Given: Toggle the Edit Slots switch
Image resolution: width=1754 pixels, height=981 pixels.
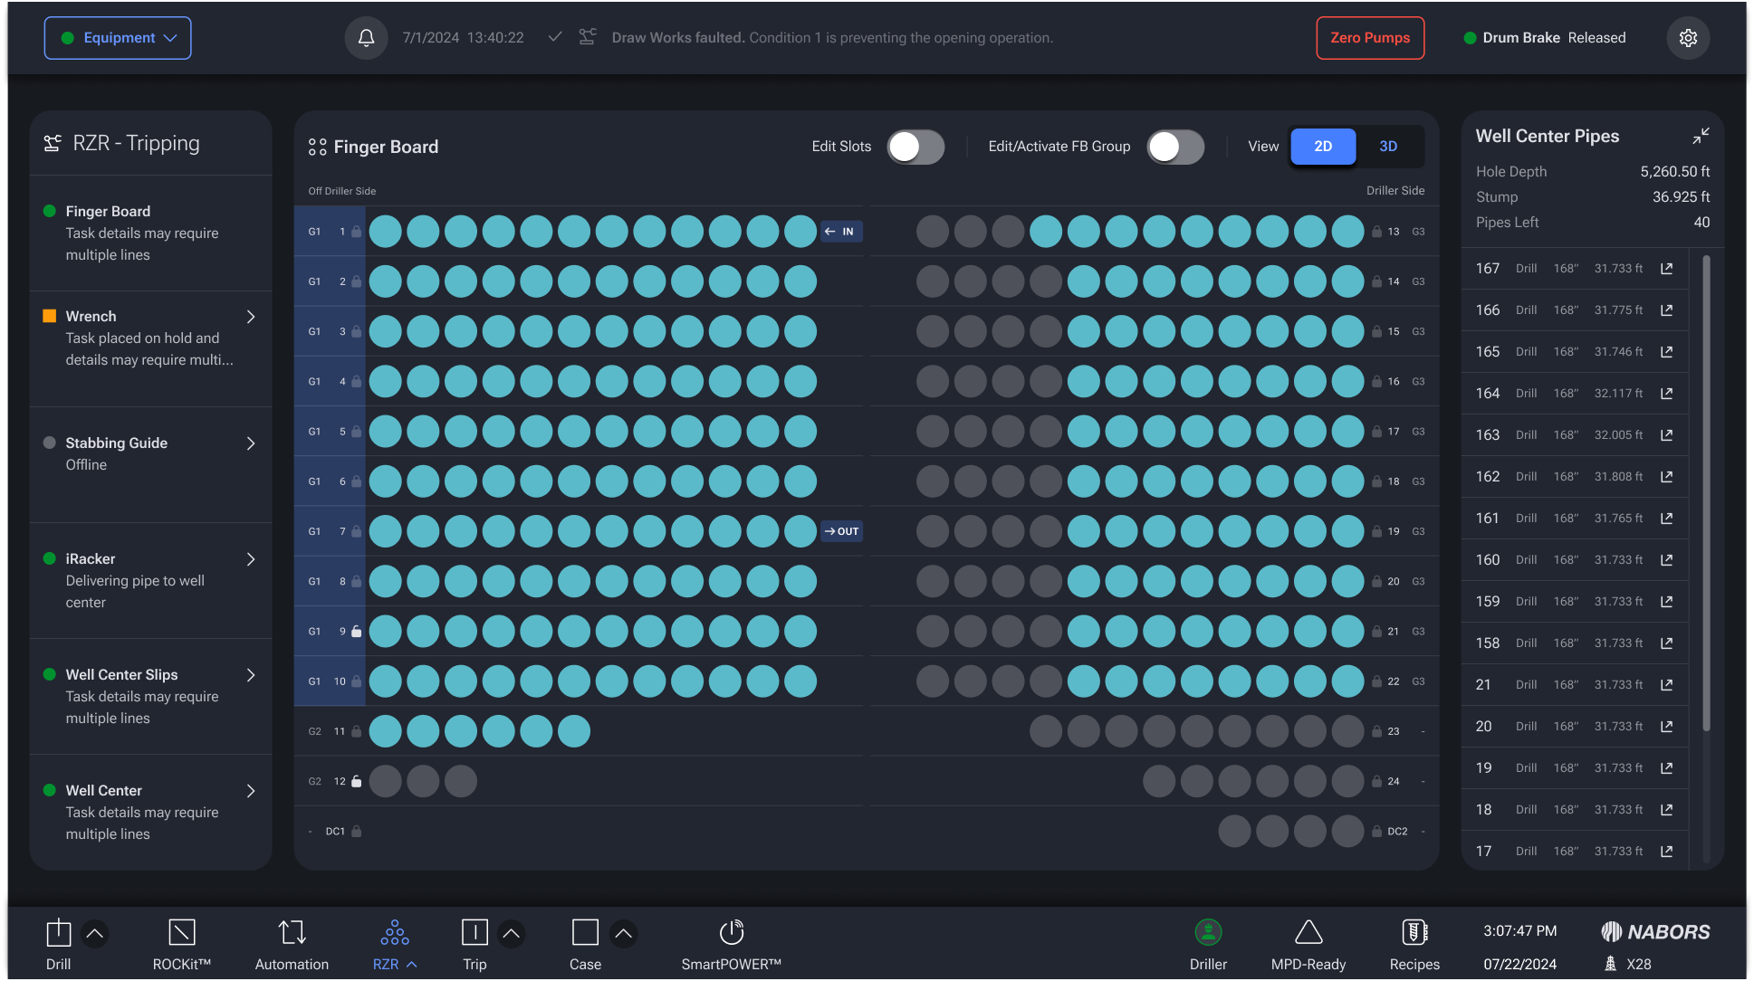Looking at the screenshot, I should (x=915, y=147).
